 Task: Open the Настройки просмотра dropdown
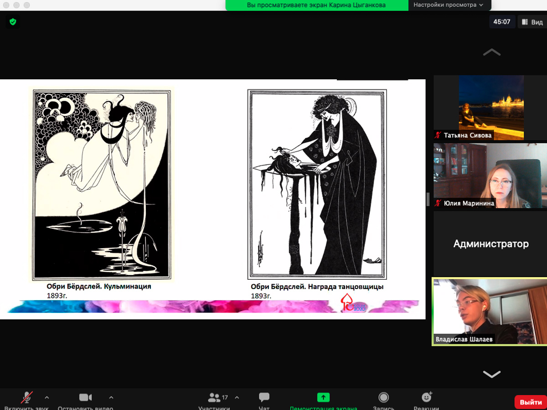pyautogui.click(x=448, y=5)
